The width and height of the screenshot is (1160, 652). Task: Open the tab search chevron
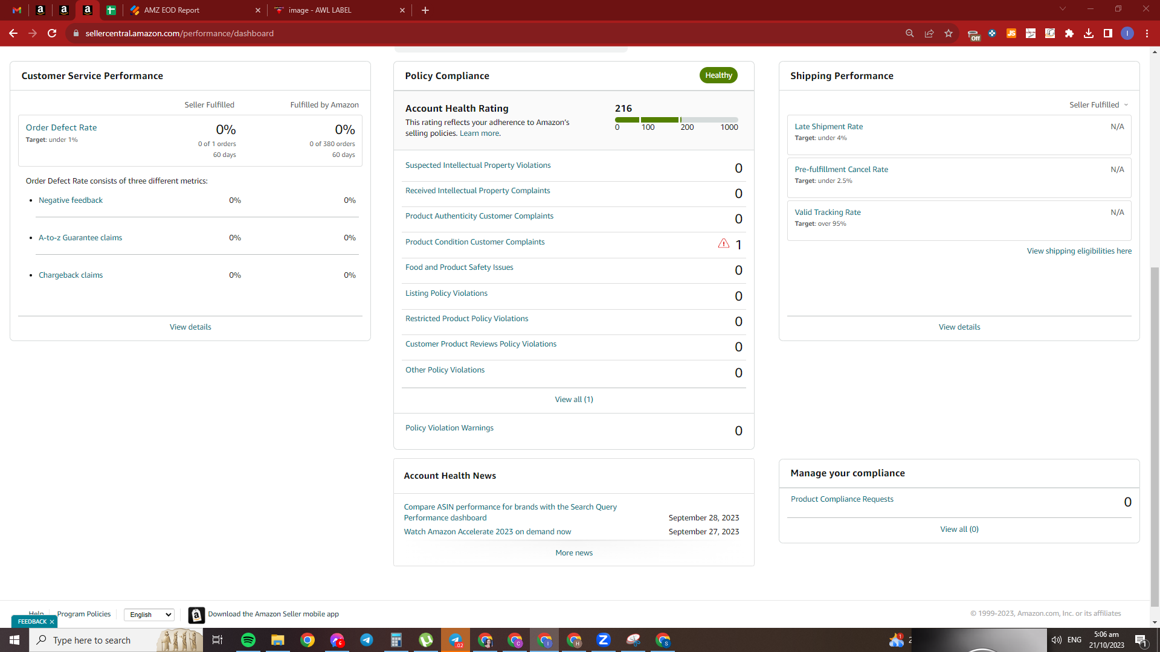pos(1063,9)
